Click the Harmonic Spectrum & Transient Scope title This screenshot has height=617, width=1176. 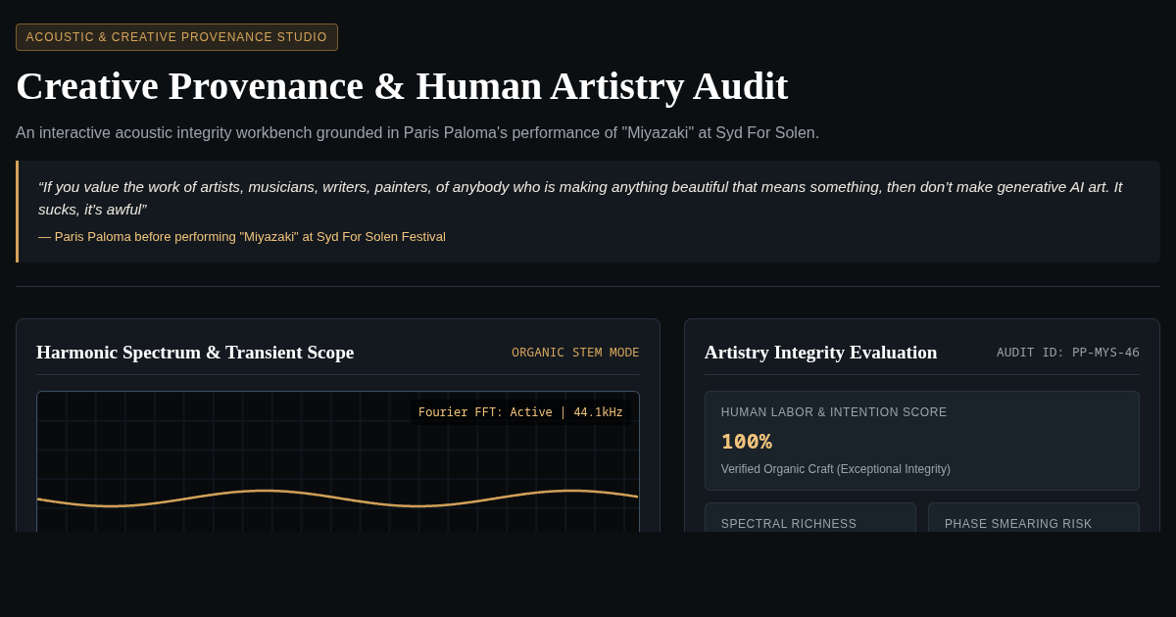pyautogui.click(x=195, y=353)
